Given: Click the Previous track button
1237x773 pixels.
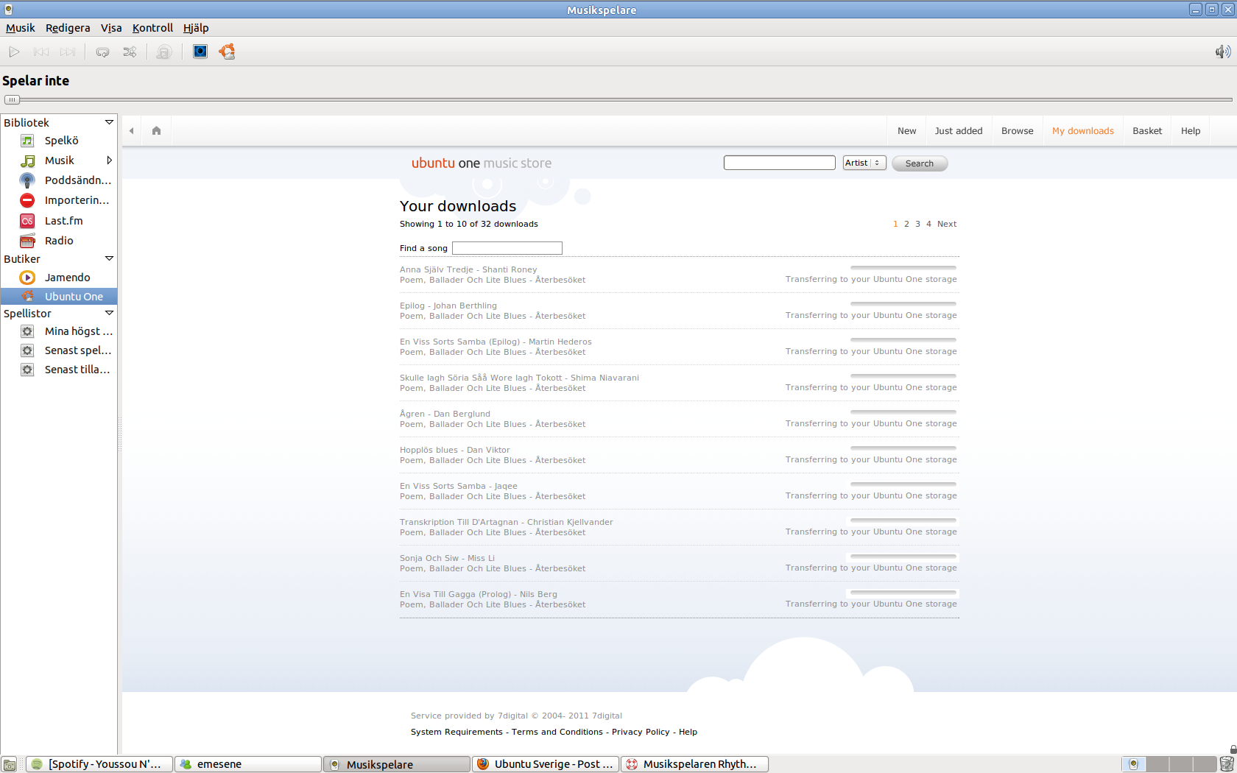Looking at the screenshot, I should tap(41, 52).
